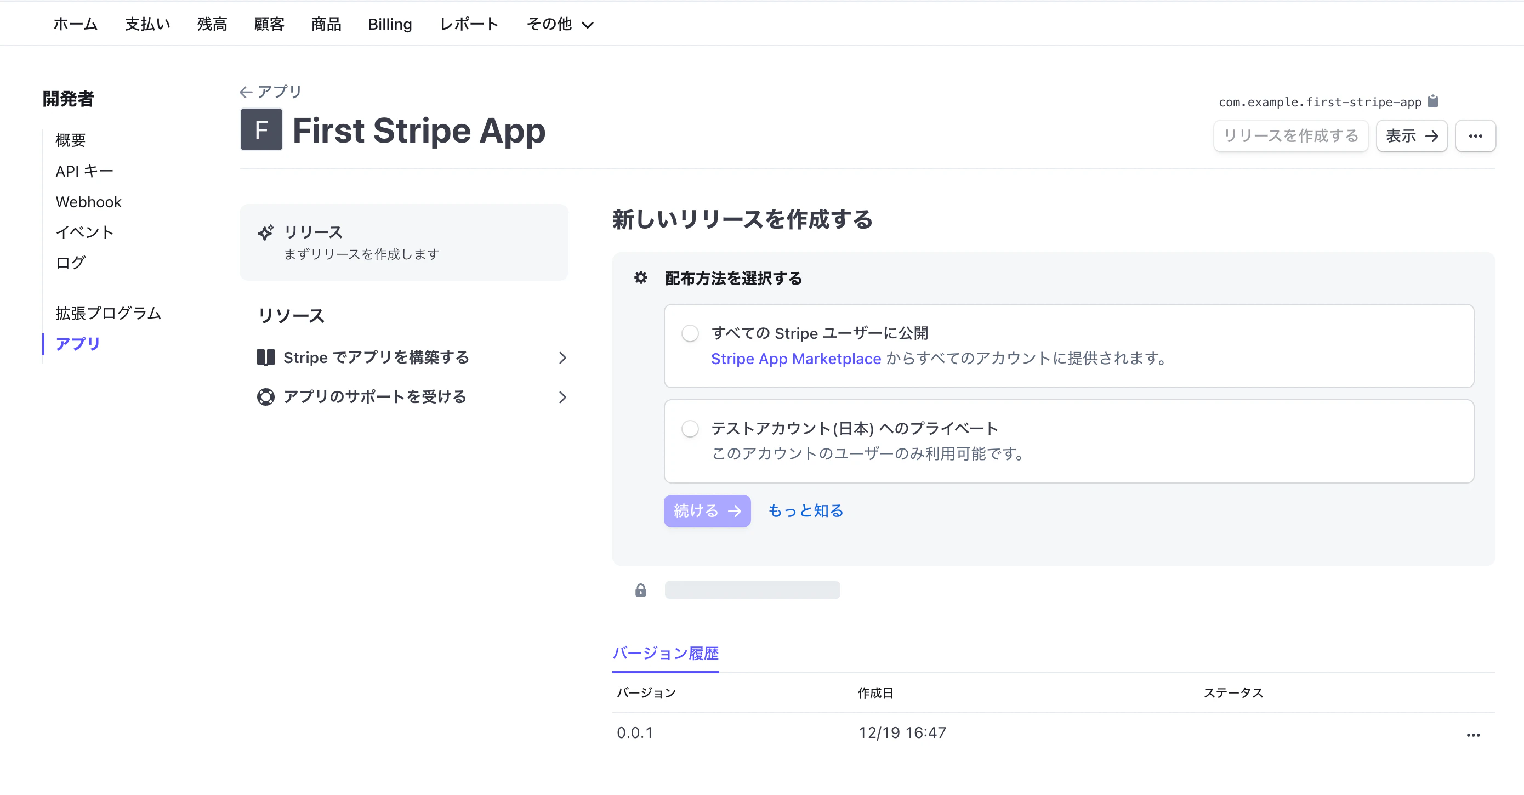Expand the その他 dropdown in top navigation
This screenshot has width=1524, height=795.
coord(560,24)
